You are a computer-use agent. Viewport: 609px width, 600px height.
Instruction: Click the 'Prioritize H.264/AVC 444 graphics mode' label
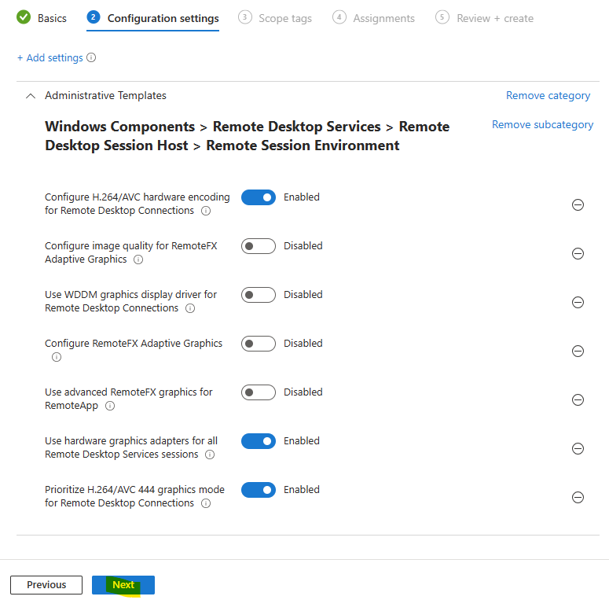click(134, 496)
